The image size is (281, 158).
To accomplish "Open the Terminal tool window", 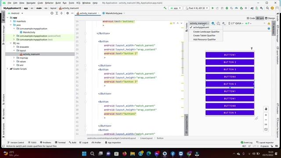I will tap(60, 143).
